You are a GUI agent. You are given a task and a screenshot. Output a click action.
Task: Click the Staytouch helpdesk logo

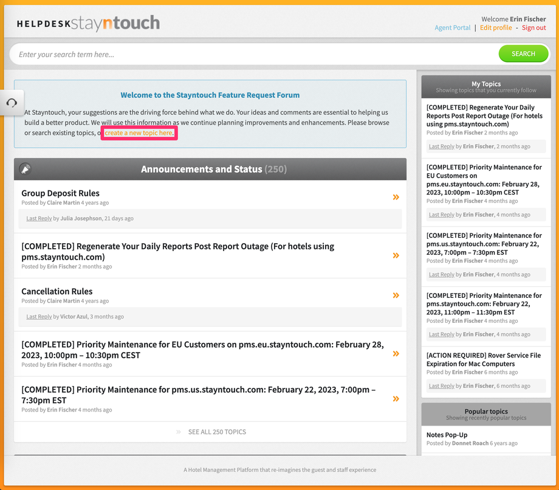tap(88, 23)
